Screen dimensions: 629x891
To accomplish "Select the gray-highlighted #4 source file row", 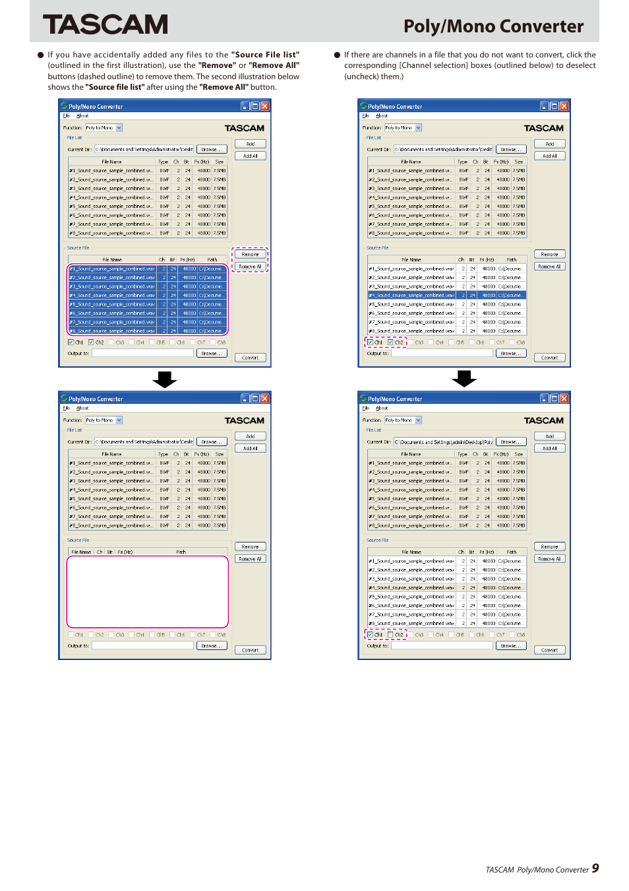I will pos(447,587).
